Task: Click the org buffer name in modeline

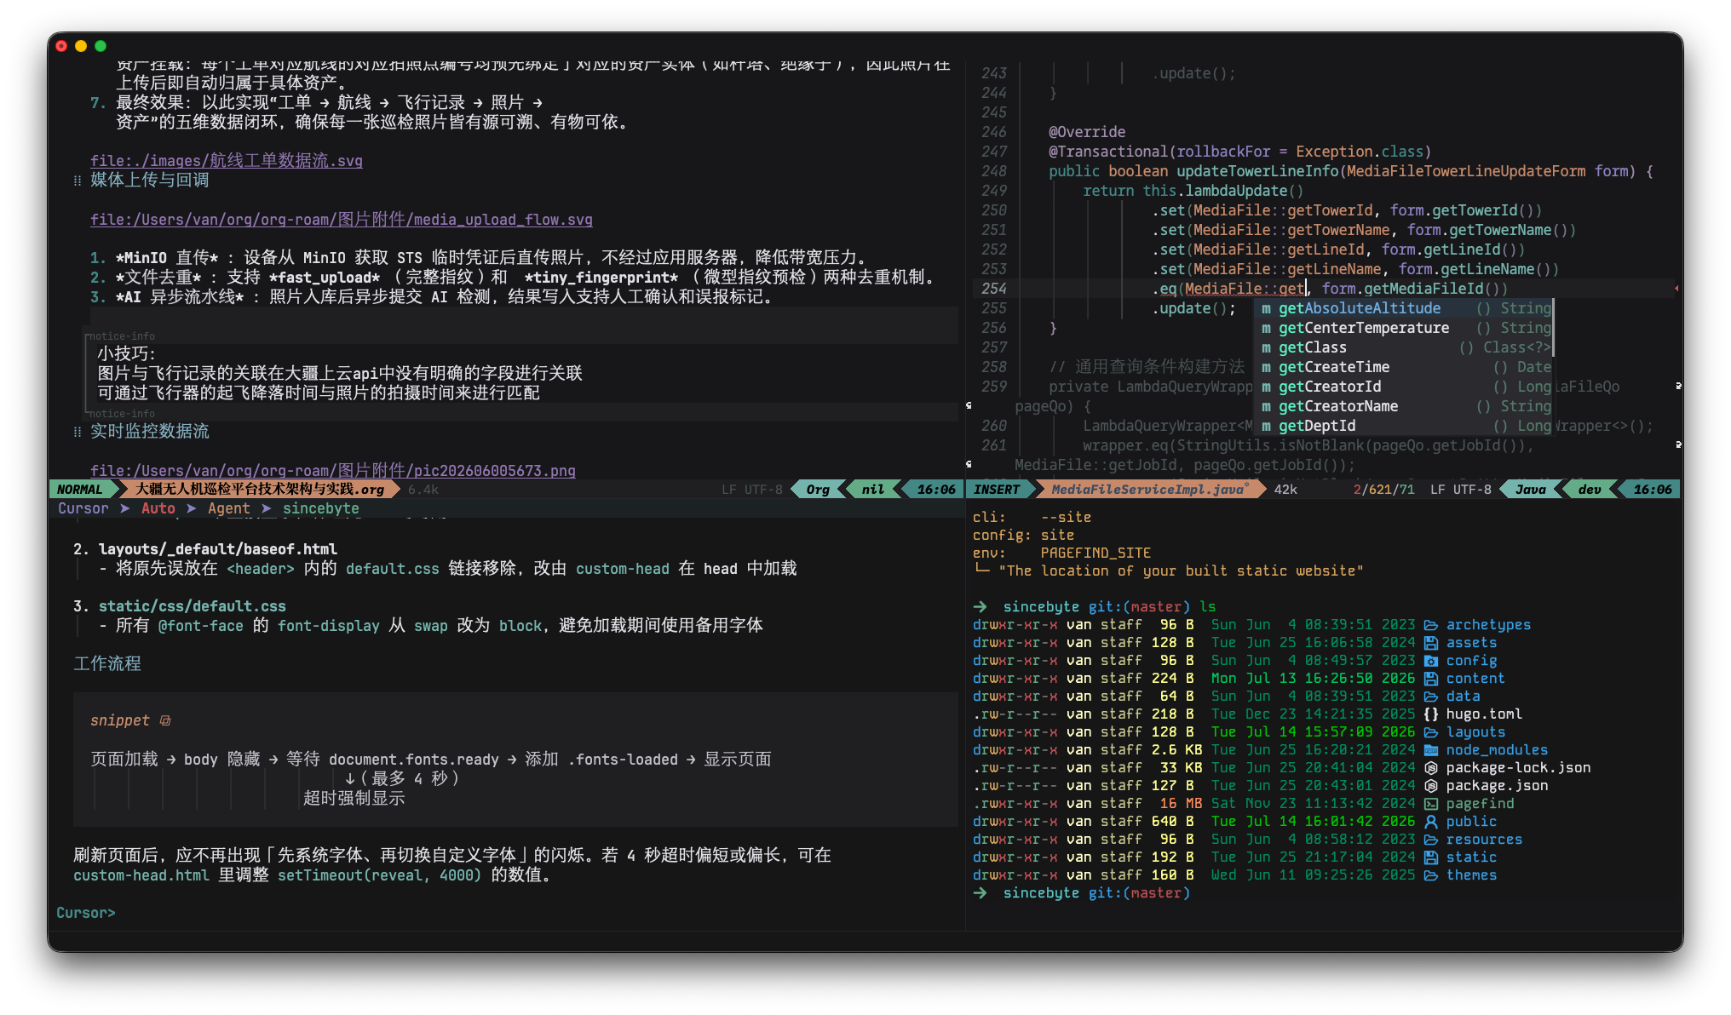Action: coord(260,490)
